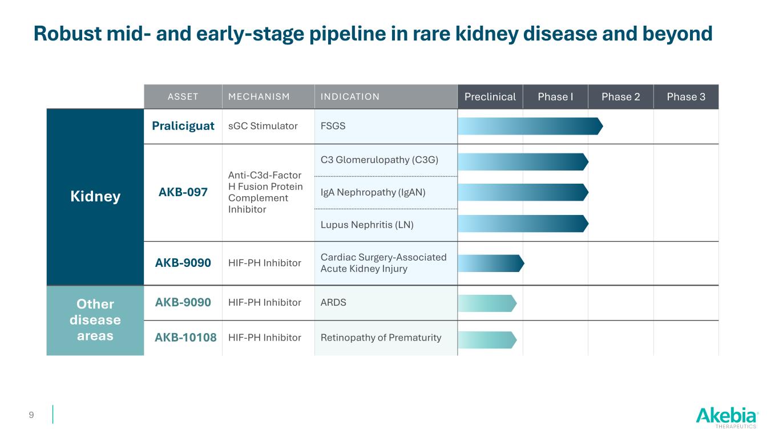
Task: Click the Other disease areas block
Action: [x=95, y=320]
